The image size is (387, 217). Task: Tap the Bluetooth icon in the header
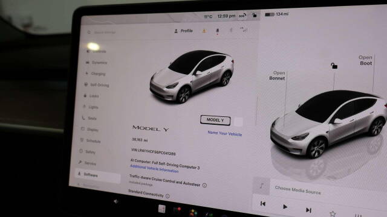231,31
